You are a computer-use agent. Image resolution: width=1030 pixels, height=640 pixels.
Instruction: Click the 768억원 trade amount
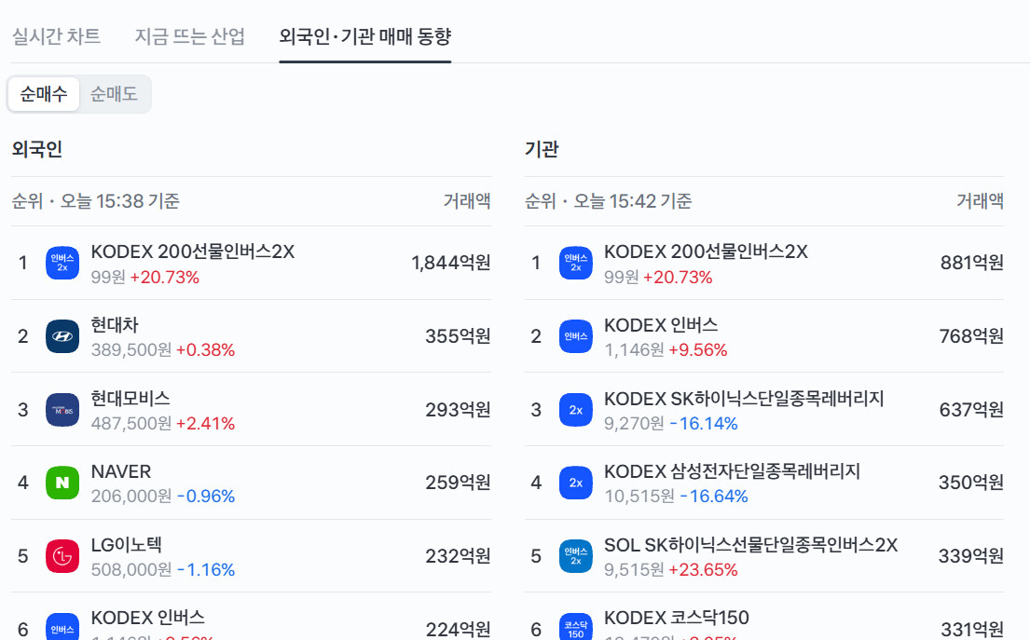[x=971, y=336]
